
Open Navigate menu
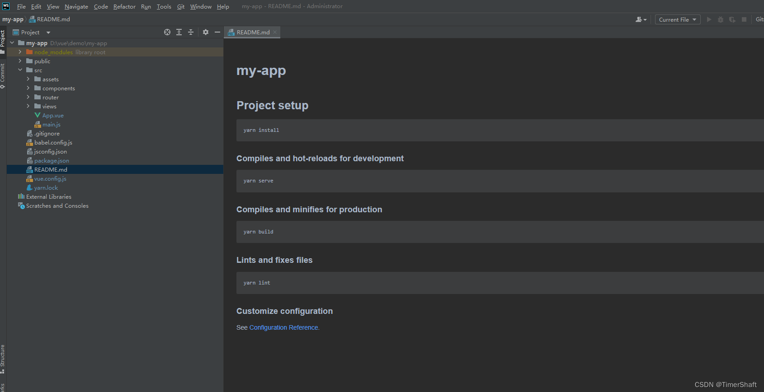click(76, 6)
